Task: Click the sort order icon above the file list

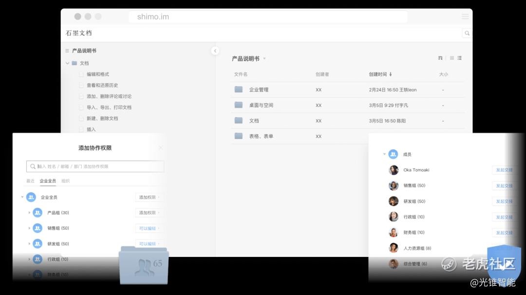Action: point(440,58)
